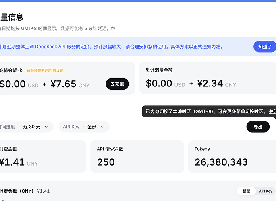Open the API Key 全部 filter dropdown
276x201 pixels.
(84, 127)
